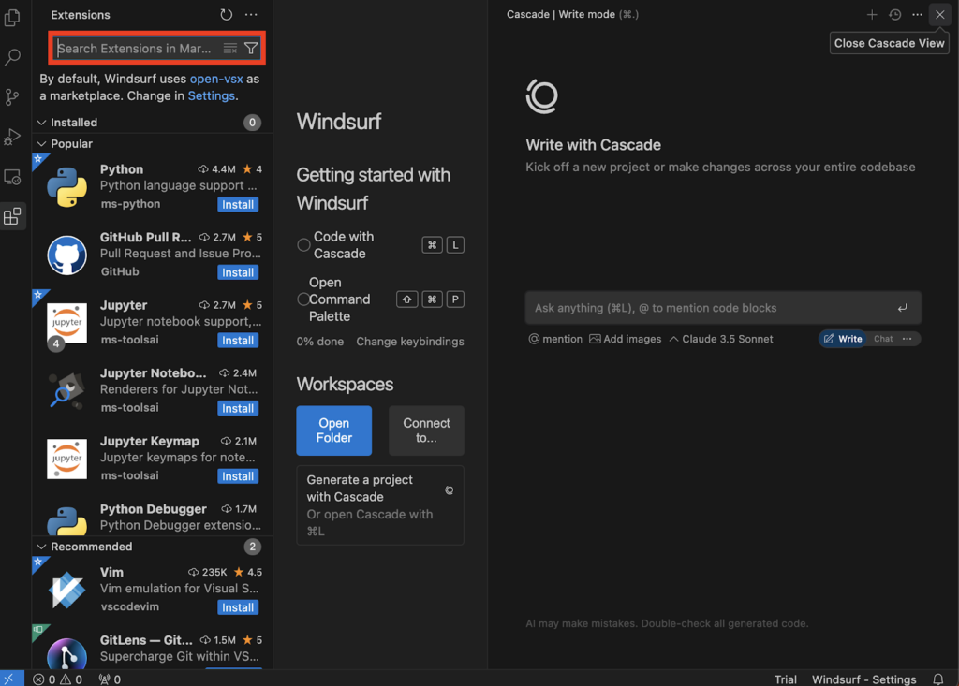The width and height of the screenshot is (959, 686).
Task: Follow the open-vsx link
Action: coord(216,79)
